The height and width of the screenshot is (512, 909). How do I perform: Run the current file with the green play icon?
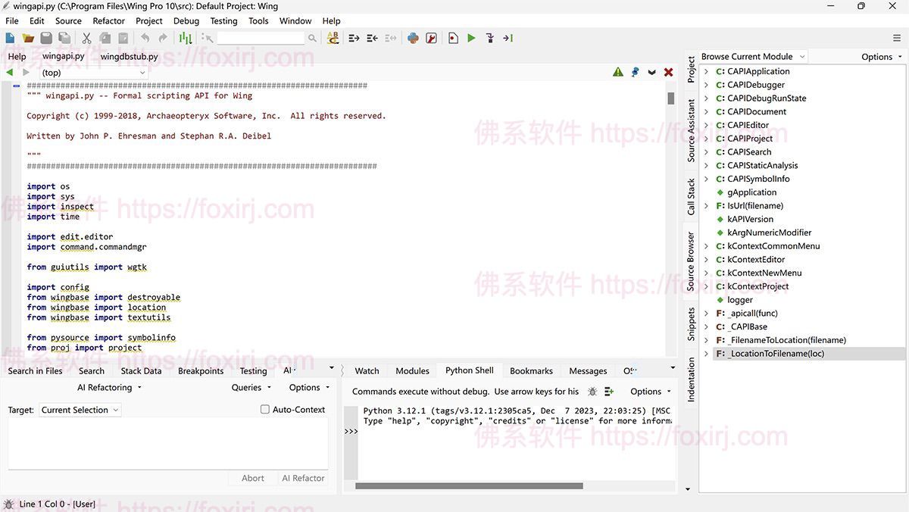[x=470, y=37]
